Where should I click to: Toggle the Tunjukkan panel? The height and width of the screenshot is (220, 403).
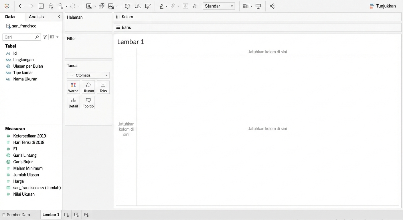tap(383, 6)
